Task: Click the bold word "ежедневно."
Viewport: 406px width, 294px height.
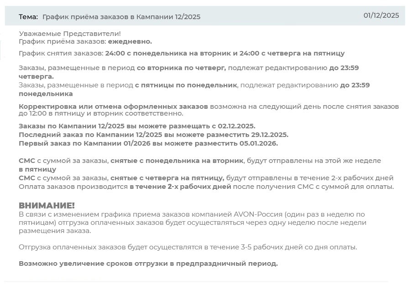Action: coord(130,41)
